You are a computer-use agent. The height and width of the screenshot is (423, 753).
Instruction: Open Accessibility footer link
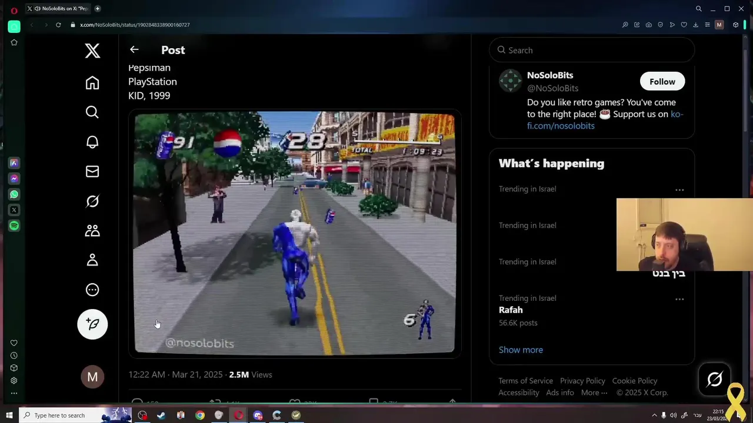(519, 392)
